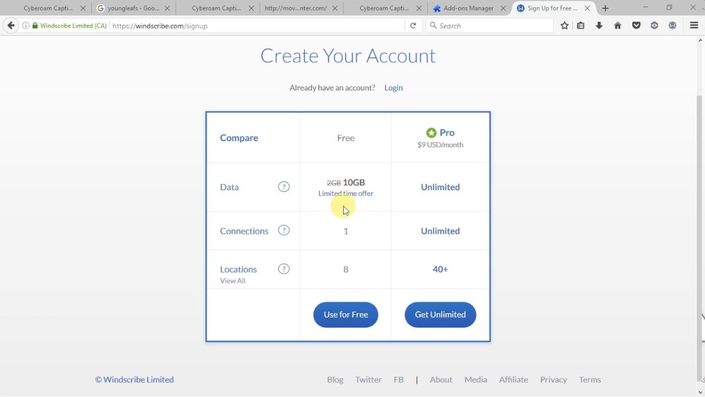Close the Sign Up for Free tab
This screenshot has height=397, width=705.
587,8
